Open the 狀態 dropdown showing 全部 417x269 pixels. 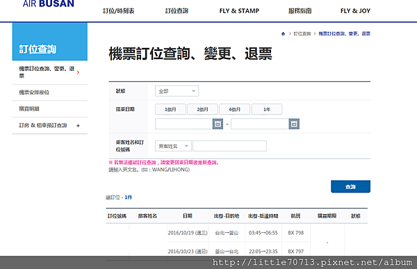(177, 91)
